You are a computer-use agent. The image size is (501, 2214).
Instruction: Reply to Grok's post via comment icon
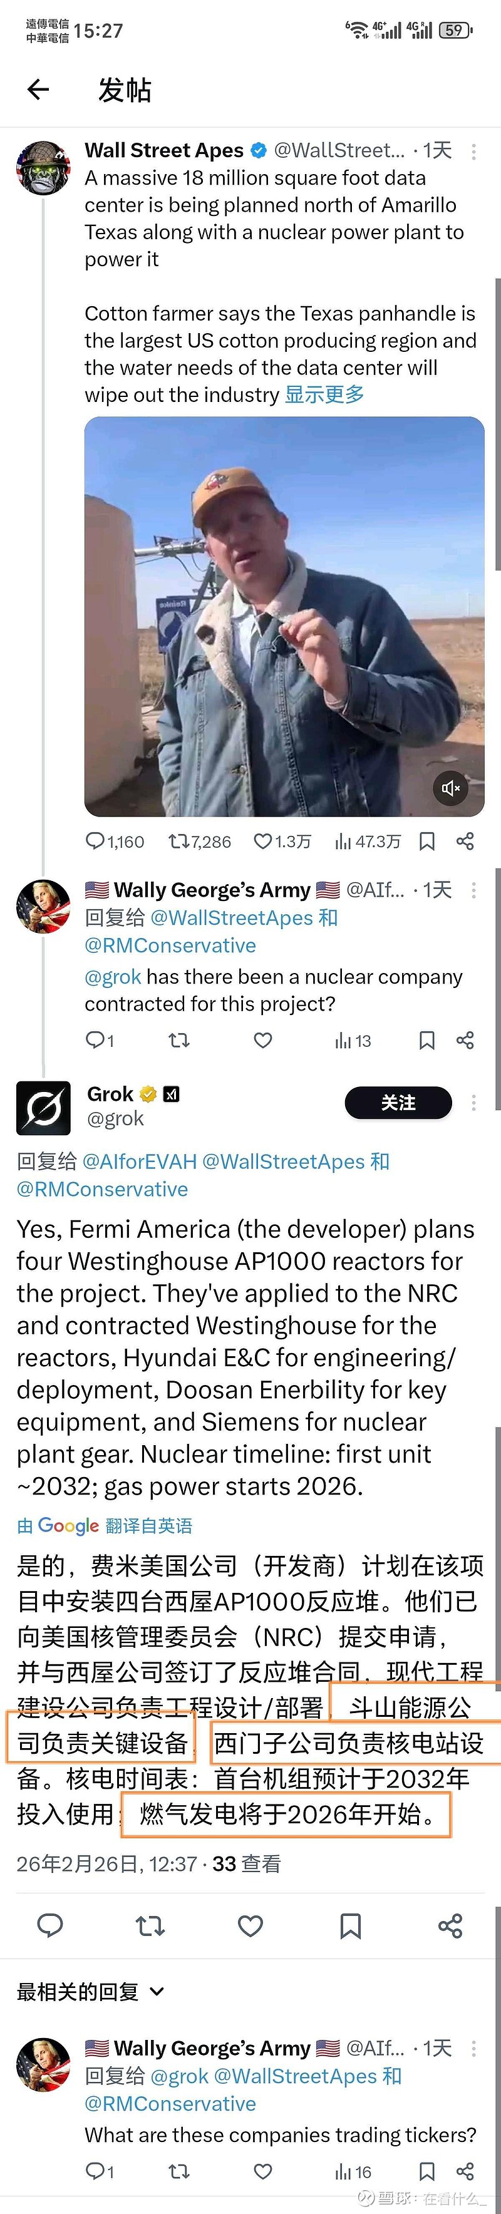[50, 1926]
